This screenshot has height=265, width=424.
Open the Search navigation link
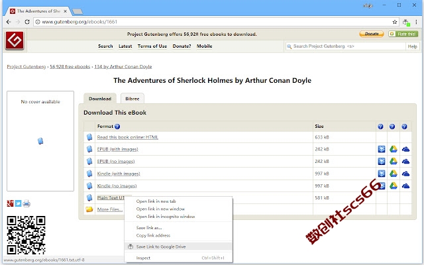[105, 46]
